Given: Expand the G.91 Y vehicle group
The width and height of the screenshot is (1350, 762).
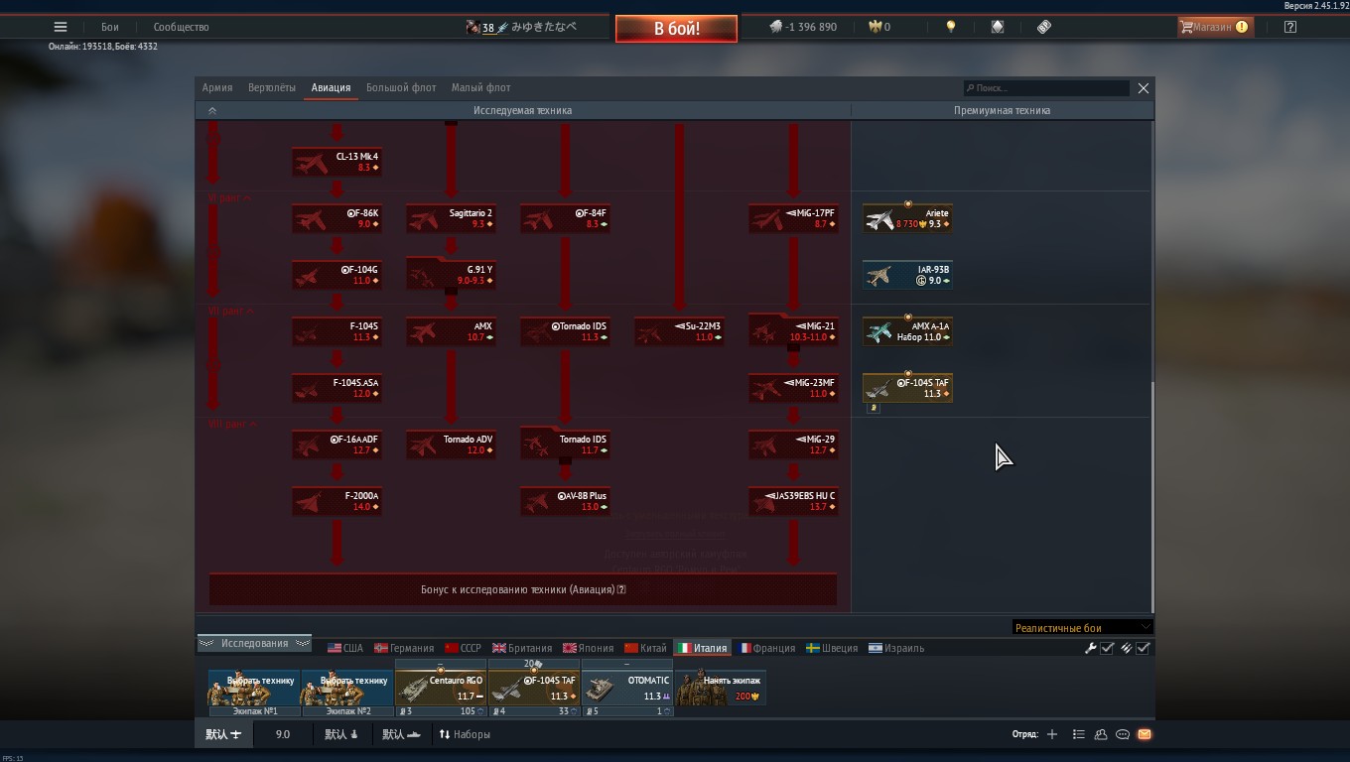Looking at the screenshot, I should click(x=451, y=275).
